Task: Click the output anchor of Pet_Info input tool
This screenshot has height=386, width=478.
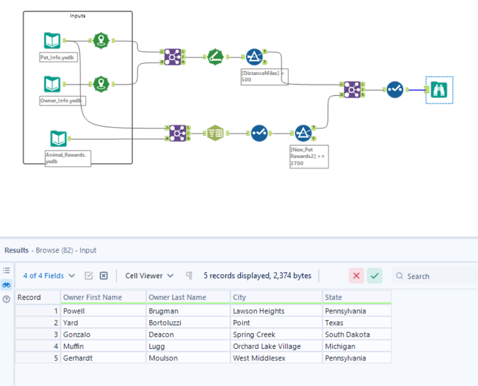Action: click(64, 41)
